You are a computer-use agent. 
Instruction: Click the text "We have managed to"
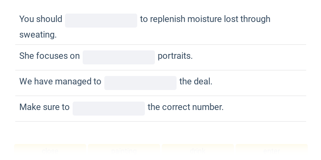point(60,82)
